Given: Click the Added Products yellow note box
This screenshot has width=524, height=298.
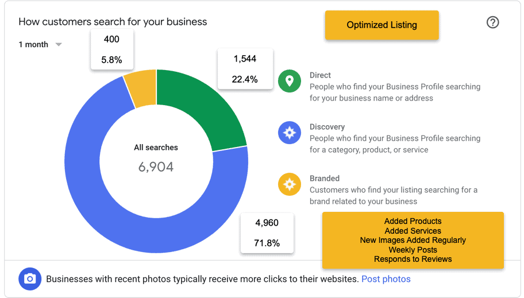Looking at the screenshot, I should 413,240.
